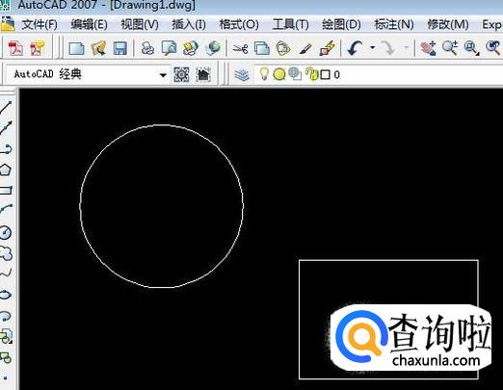Click the layer color square swatch
The width and height of the screenshot is (503, 390).
[326, 75]
